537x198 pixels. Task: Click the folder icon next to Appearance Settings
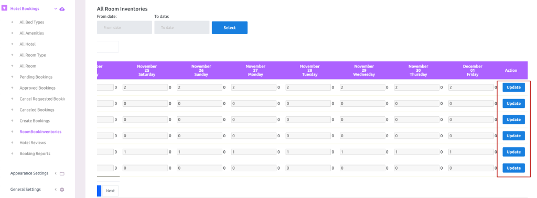(x=62, y=173)
